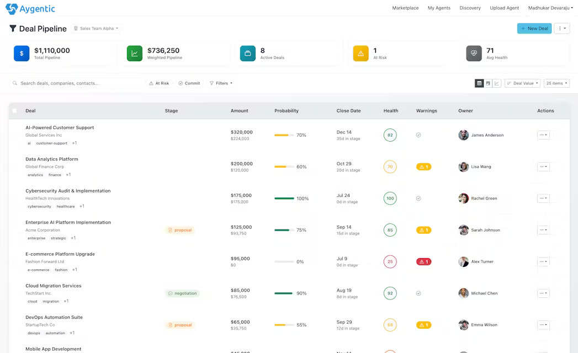Click health score 100 for Cybersecurity Audit

[x=390, y=198]
